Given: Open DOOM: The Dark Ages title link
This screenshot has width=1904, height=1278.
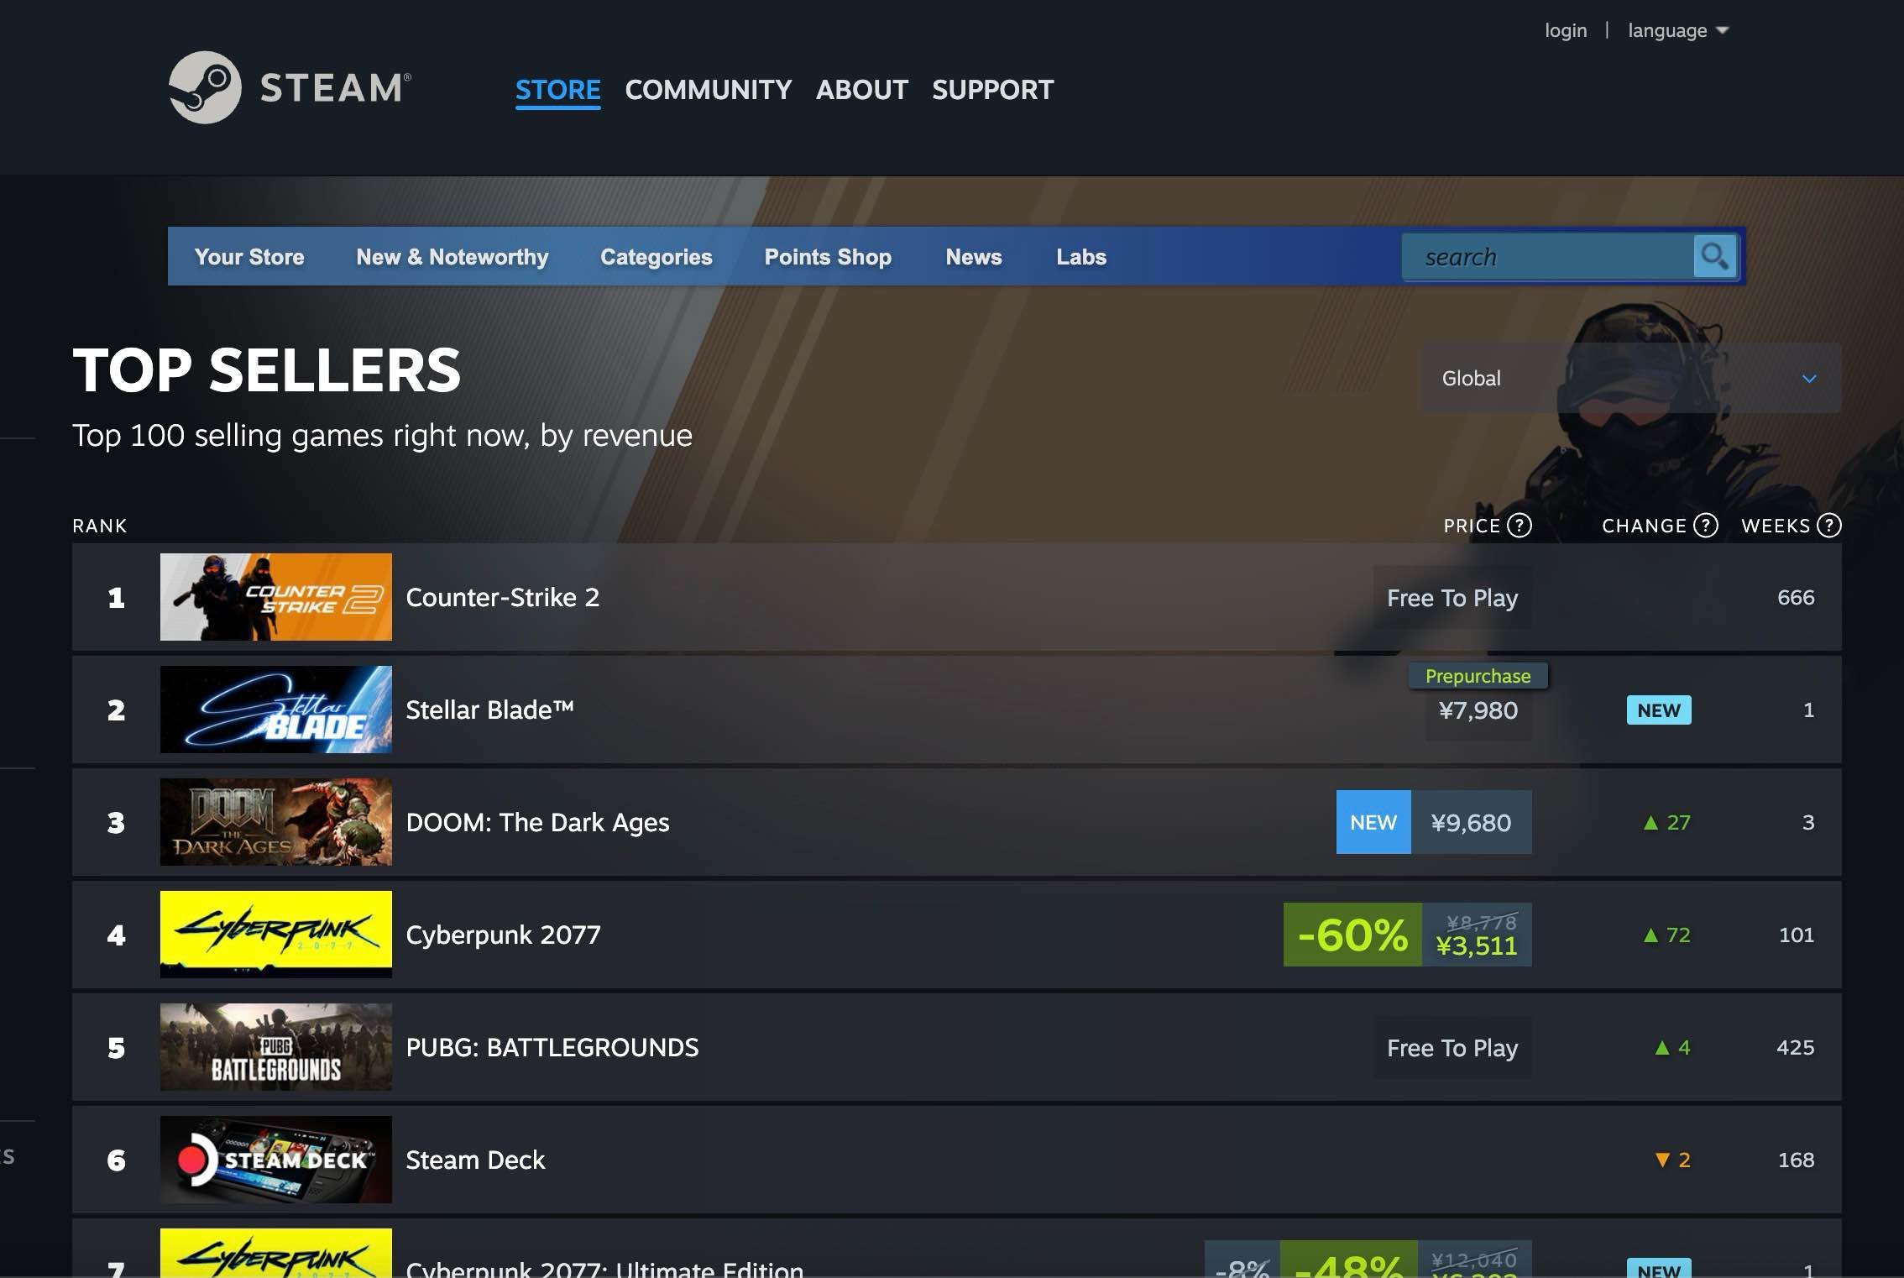Looking at the screenshot, I should point(538,822).
